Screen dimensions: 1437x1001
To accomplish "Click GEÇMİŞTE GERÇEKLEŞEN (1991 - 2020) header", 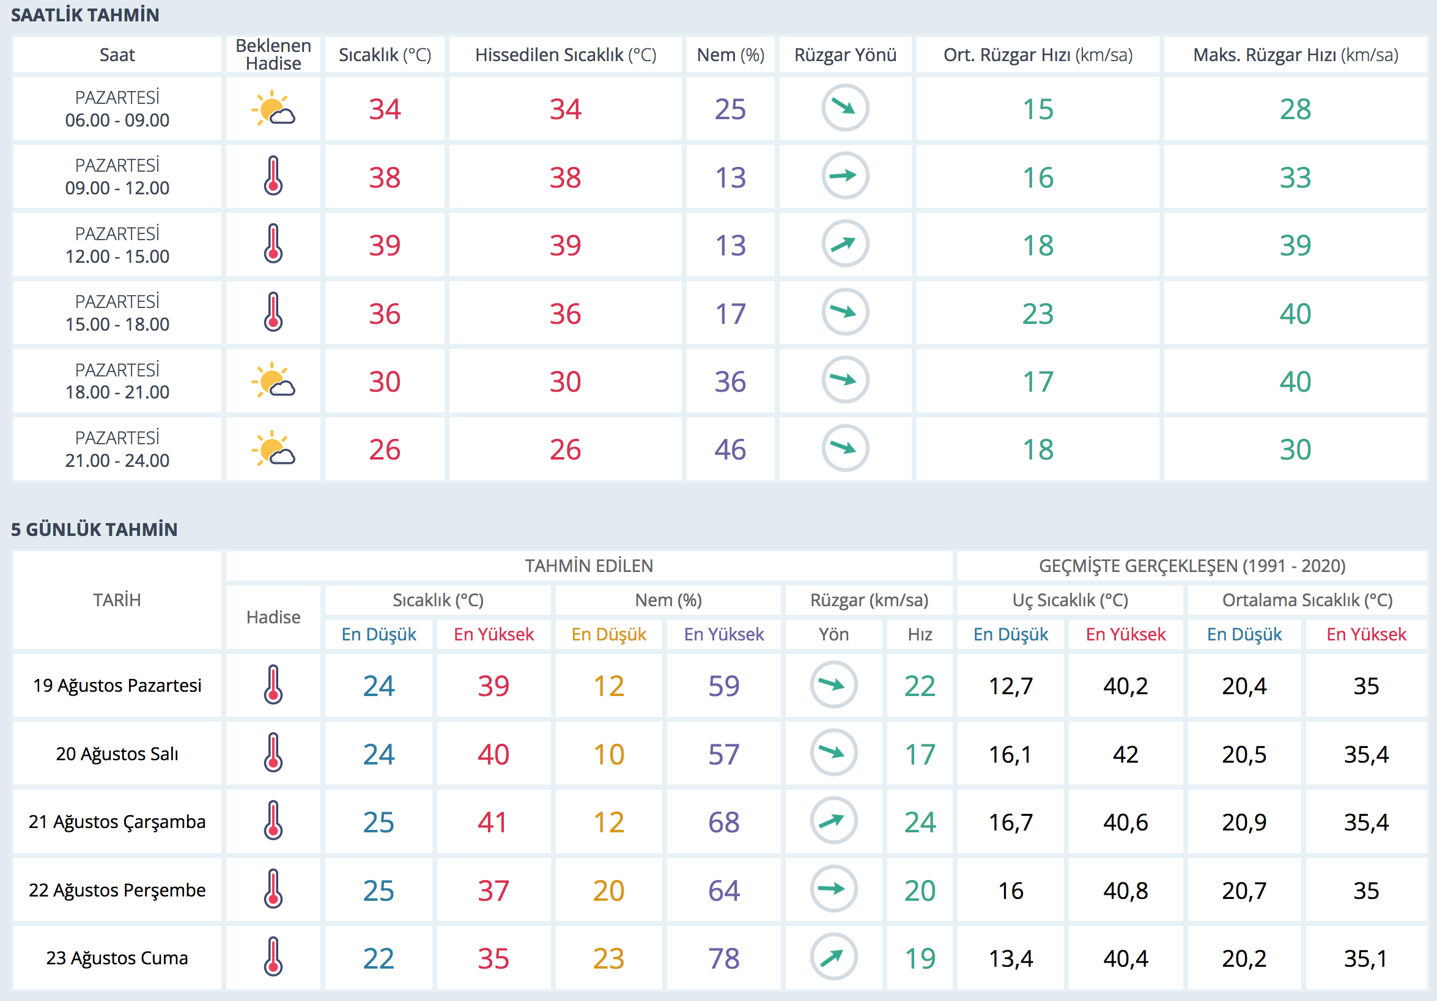I will [x=1192, y=566].
